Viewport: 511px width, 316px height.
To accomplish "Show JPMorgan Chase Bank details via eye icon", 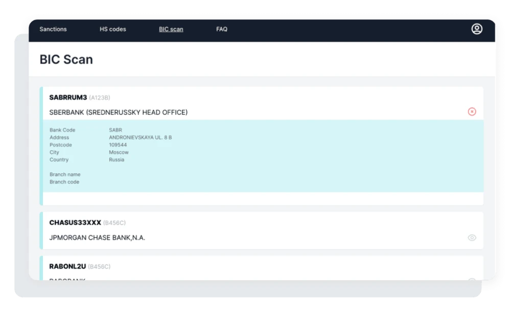I will pyautogui.click(x=472, y=238).
